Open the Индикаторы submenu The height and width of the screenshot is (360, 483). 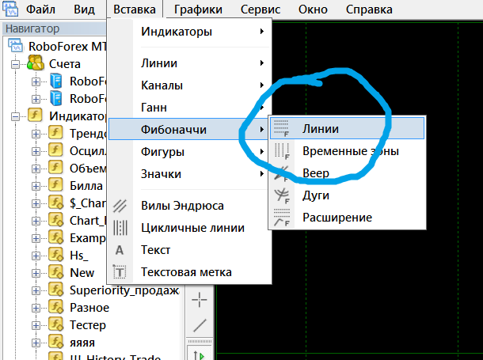[x=189, y=32]
